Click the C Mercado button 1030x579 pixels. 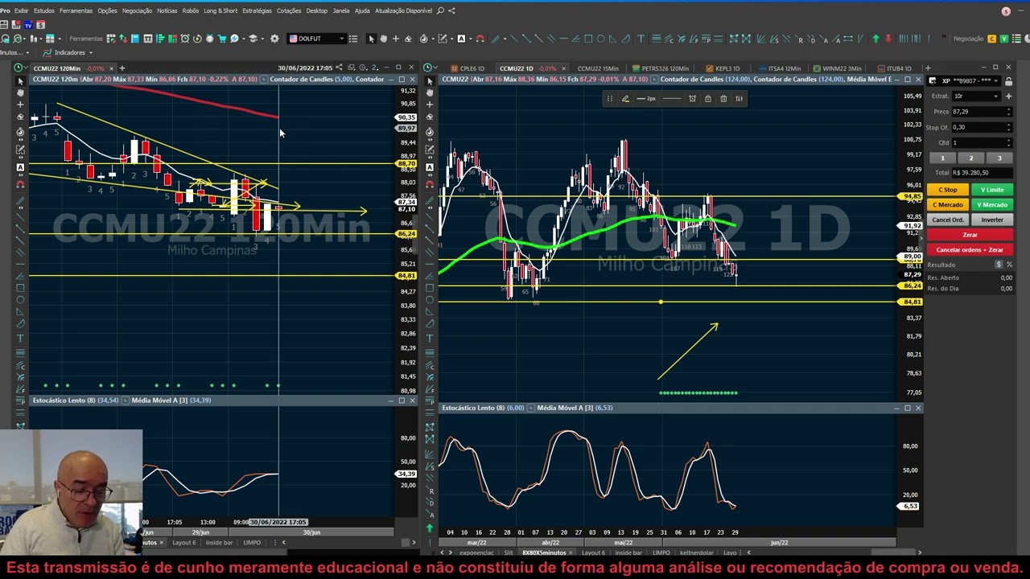click(x=948, y=204)
